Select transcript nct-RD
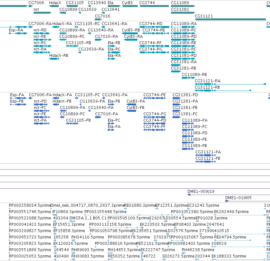The width and height of the screenshot is (270, 261). tap(40, 30)
